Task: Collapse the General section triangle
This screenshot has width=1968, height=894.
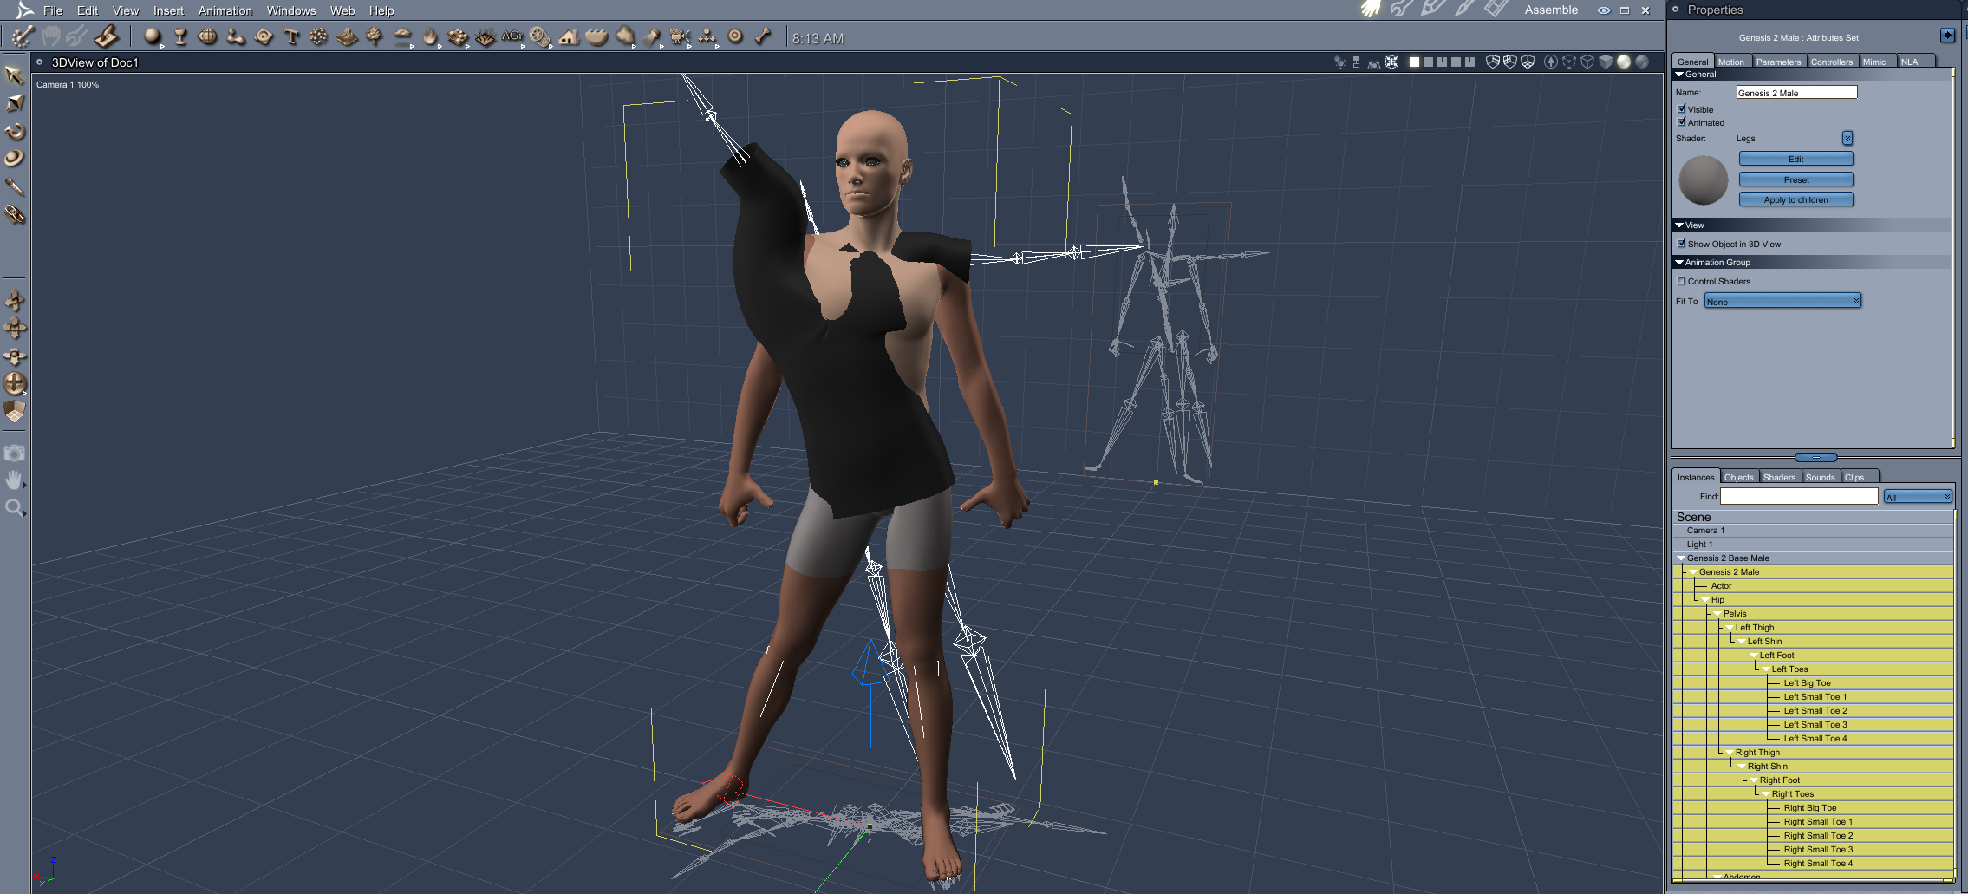Action: tap(1679, 75)
